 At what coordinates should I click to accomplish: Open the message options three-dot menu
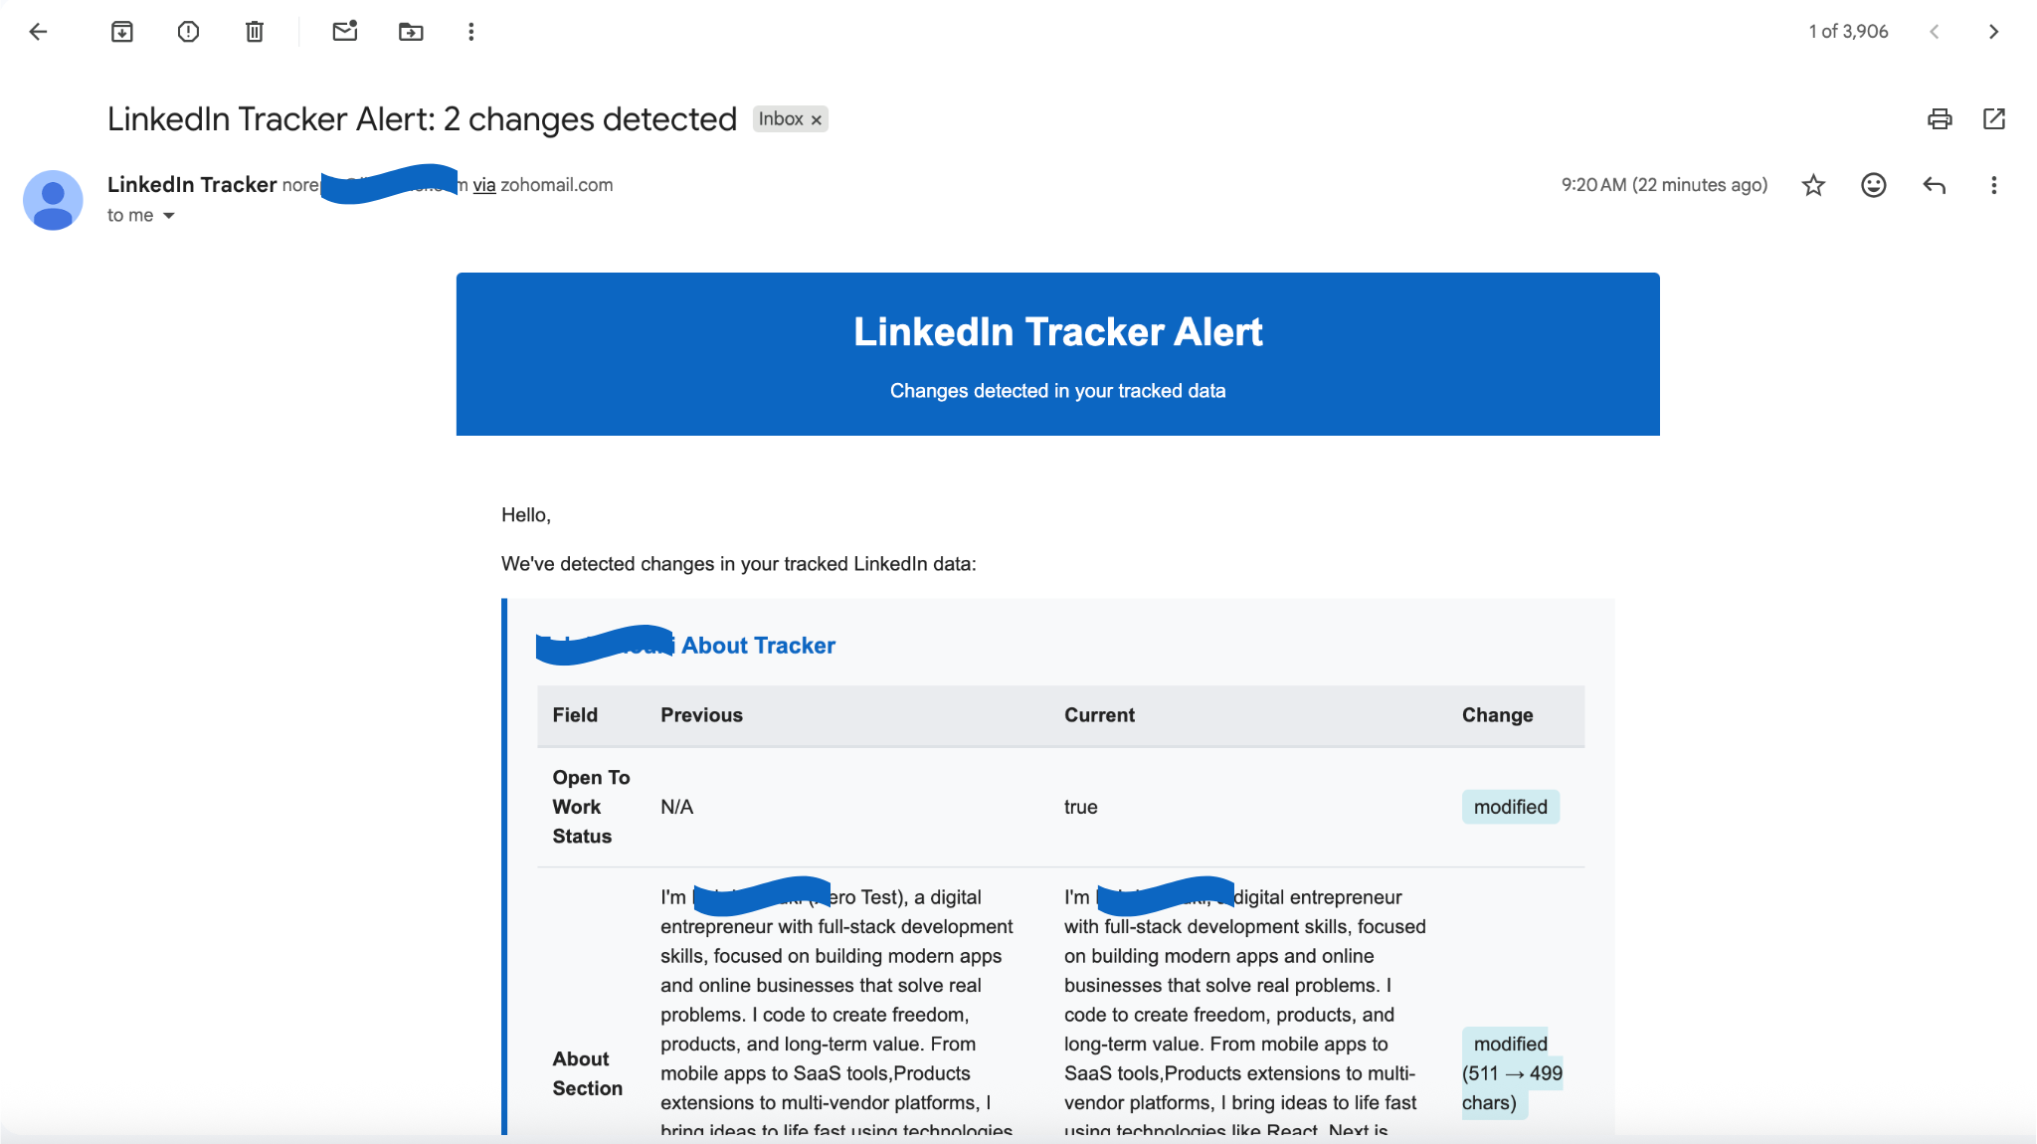coord(1994,185)
